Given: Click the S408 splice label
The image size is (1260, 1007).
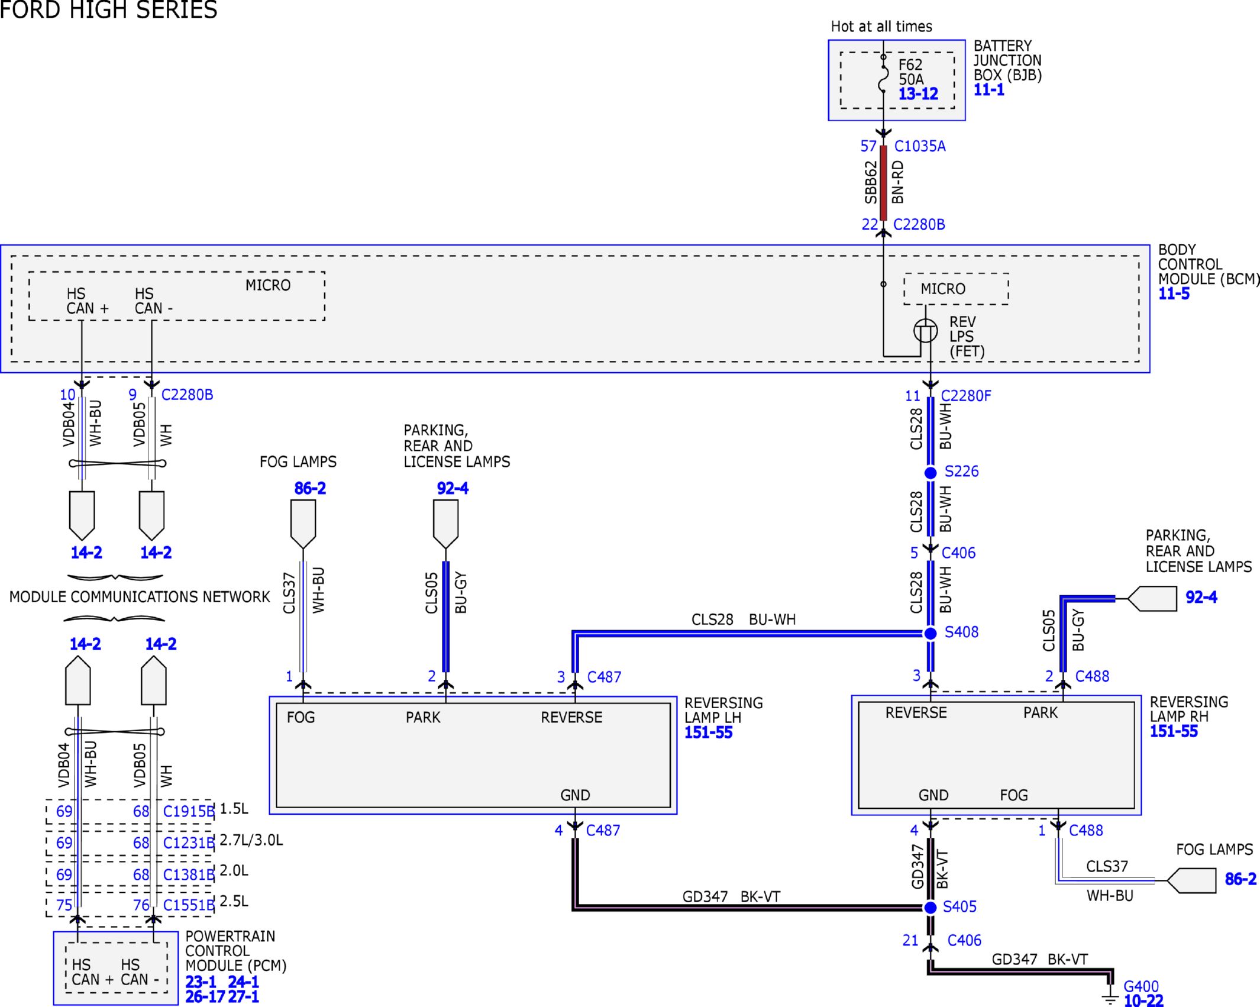Looking at the screenshot, I should coord(961,632).
